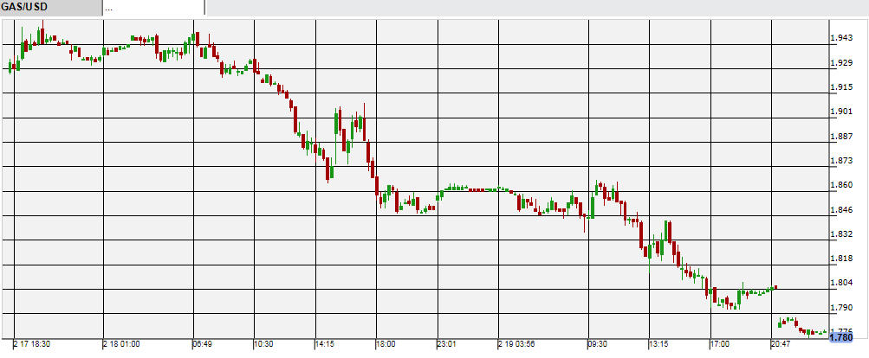Click the 13:15 time axis label
The width and height of the screenshot is (869, 358).
pyautogui.click(x=660, y=343)
